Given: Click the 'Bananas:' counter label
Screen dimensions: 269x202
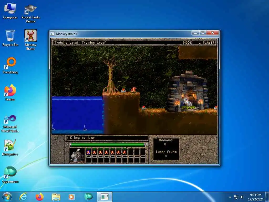Looking at the screenshot, I should pos(166,140).
